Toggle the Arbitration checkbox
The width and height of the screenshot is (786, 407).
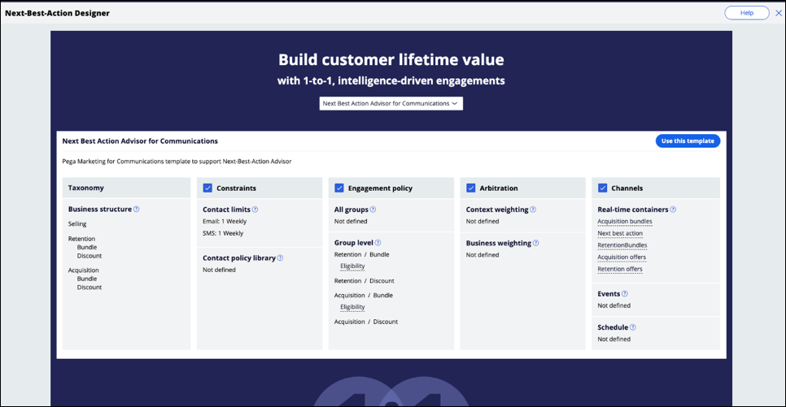471,188
